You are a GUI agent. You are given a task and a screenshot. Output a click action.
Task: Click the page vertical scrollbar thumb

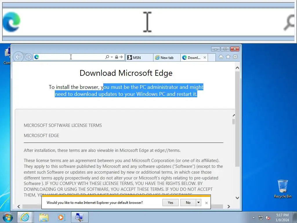pyautogui.click(x=237, y=119)
